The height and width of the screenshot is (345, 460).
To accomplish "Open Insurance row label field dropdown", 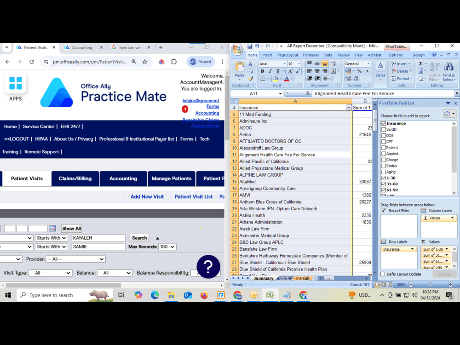I will point(412,249).
